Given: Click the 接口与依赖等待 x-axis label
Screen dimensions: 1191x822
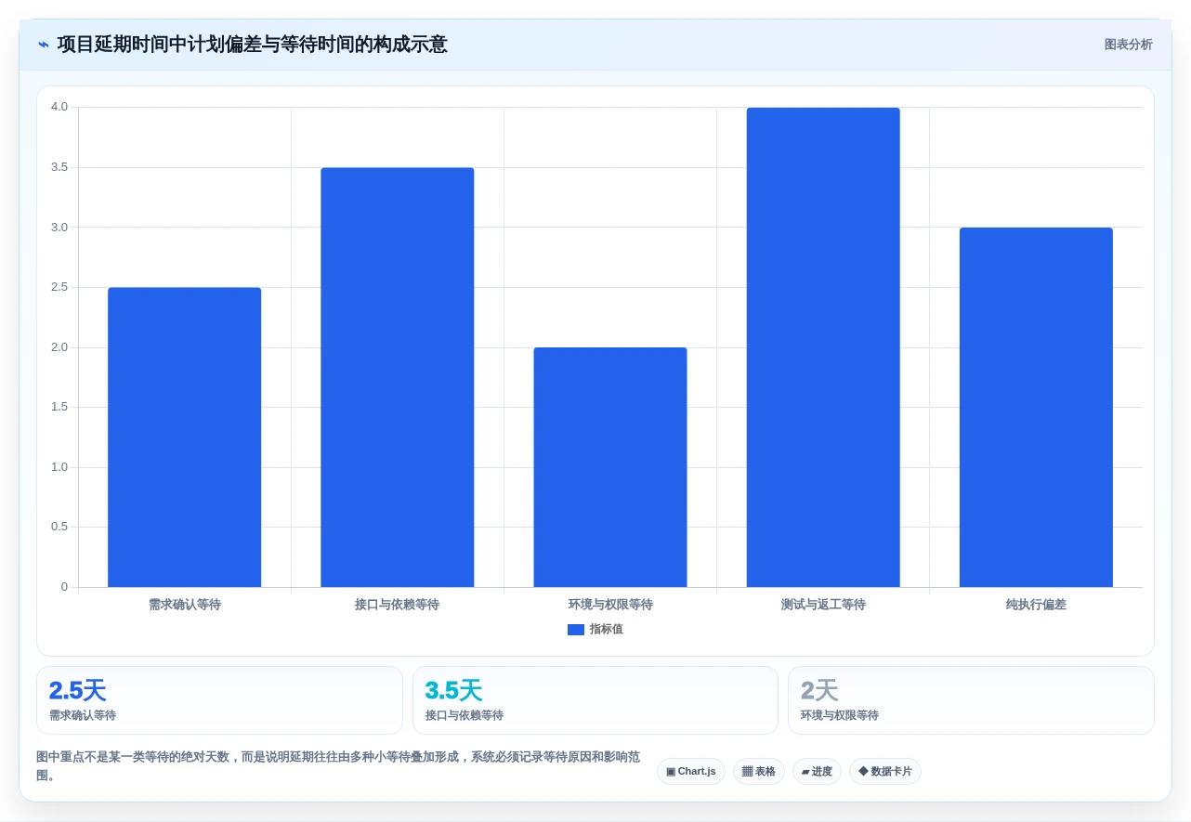Looking at the screenshot, I should click(397, 605).
